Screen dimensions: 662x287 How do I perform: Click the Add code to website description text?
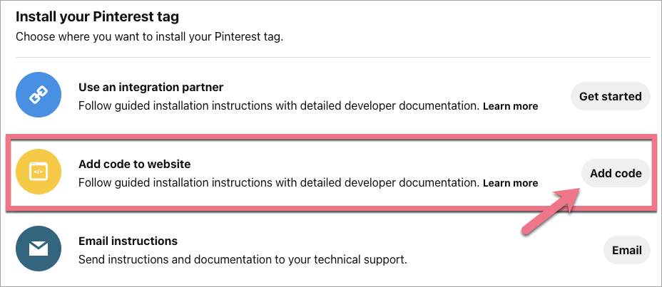click(x=278, y=182)
